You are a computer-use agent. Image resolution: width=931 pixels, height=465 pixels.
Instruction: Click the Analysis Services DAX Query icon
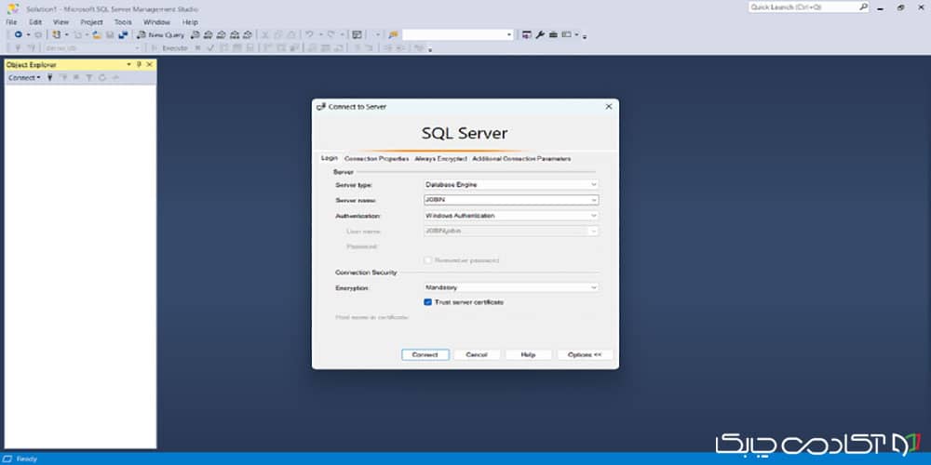point(248,35)
